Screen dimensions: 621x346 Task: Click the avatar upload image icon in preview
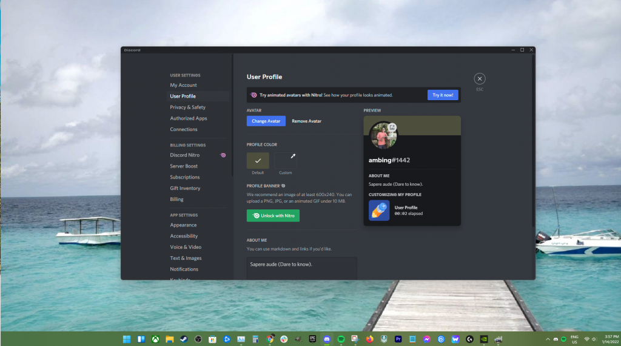point(392,127)
